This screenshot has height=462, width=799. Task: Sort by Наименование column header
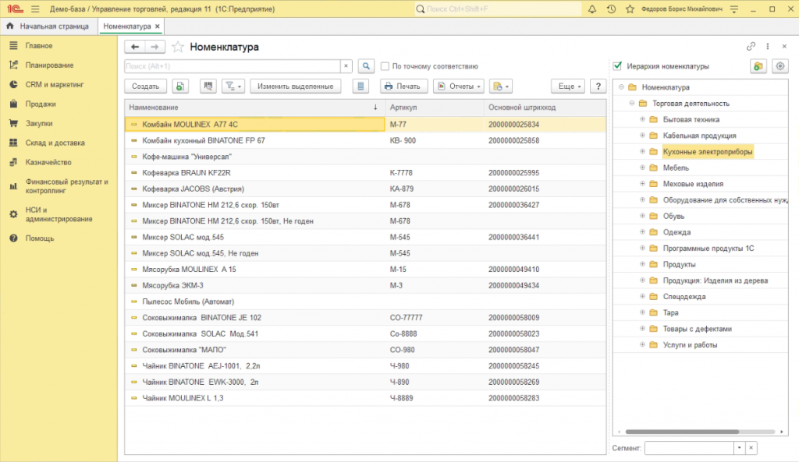click(x=255, y=108)
